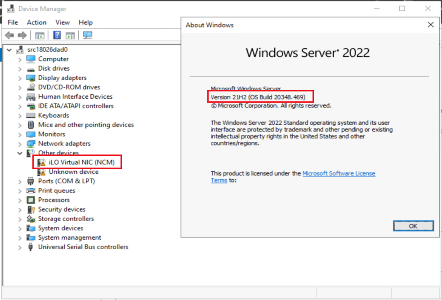Close the About Windows dialog
Screen dimensions: 442x300
[x=430, y=25]
